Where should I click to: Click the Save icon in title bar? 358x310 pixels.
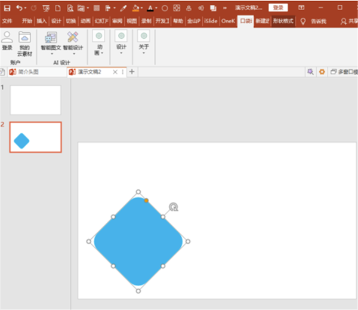(7, 8)
